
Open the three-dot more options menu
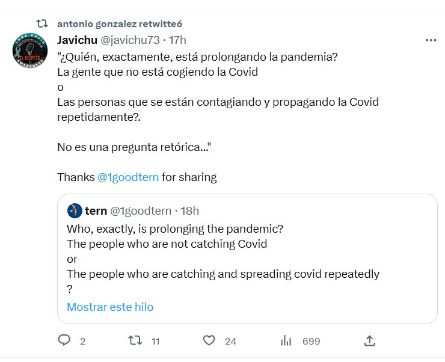[431, 40]
